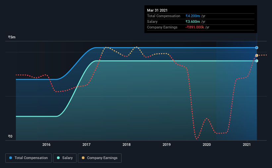Click the orange Company Earnings data point marker
The image size is (272, 168).
coord(256,56)
